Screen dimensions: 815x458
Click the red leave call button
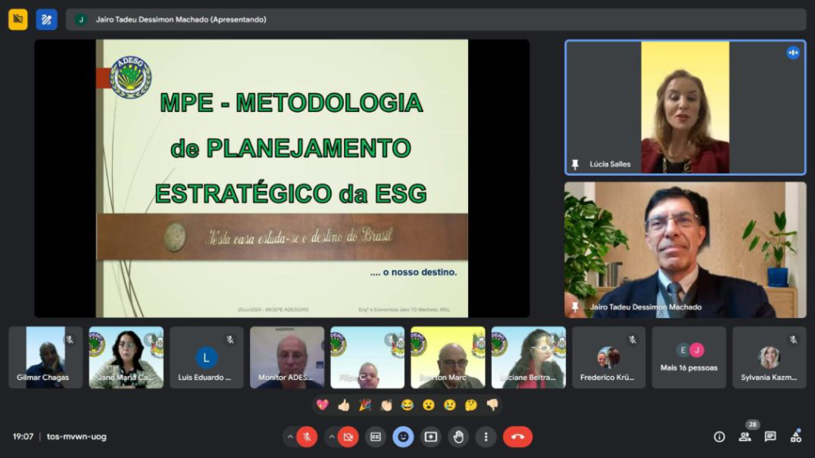(517, 437)
